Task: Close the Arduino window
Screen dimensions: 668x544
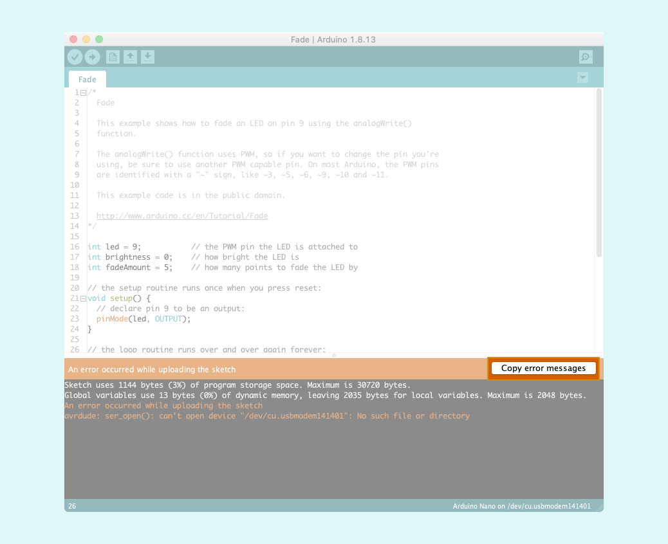Action: (73, 39)
